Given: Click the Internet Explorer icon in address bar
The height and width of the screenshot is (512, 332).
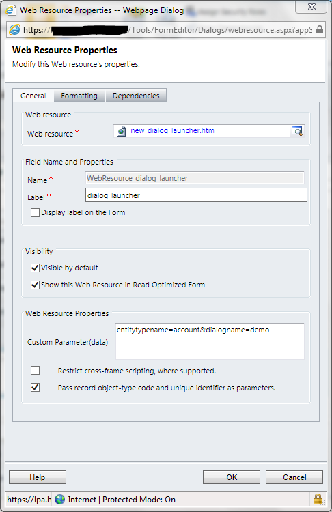Looking at the screenshot, I should point(14,30).
